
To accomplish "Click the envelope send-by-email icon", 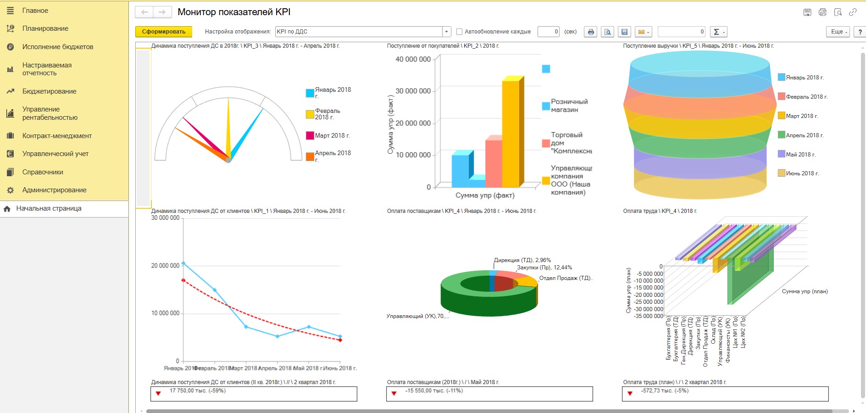I will point(643,32).
